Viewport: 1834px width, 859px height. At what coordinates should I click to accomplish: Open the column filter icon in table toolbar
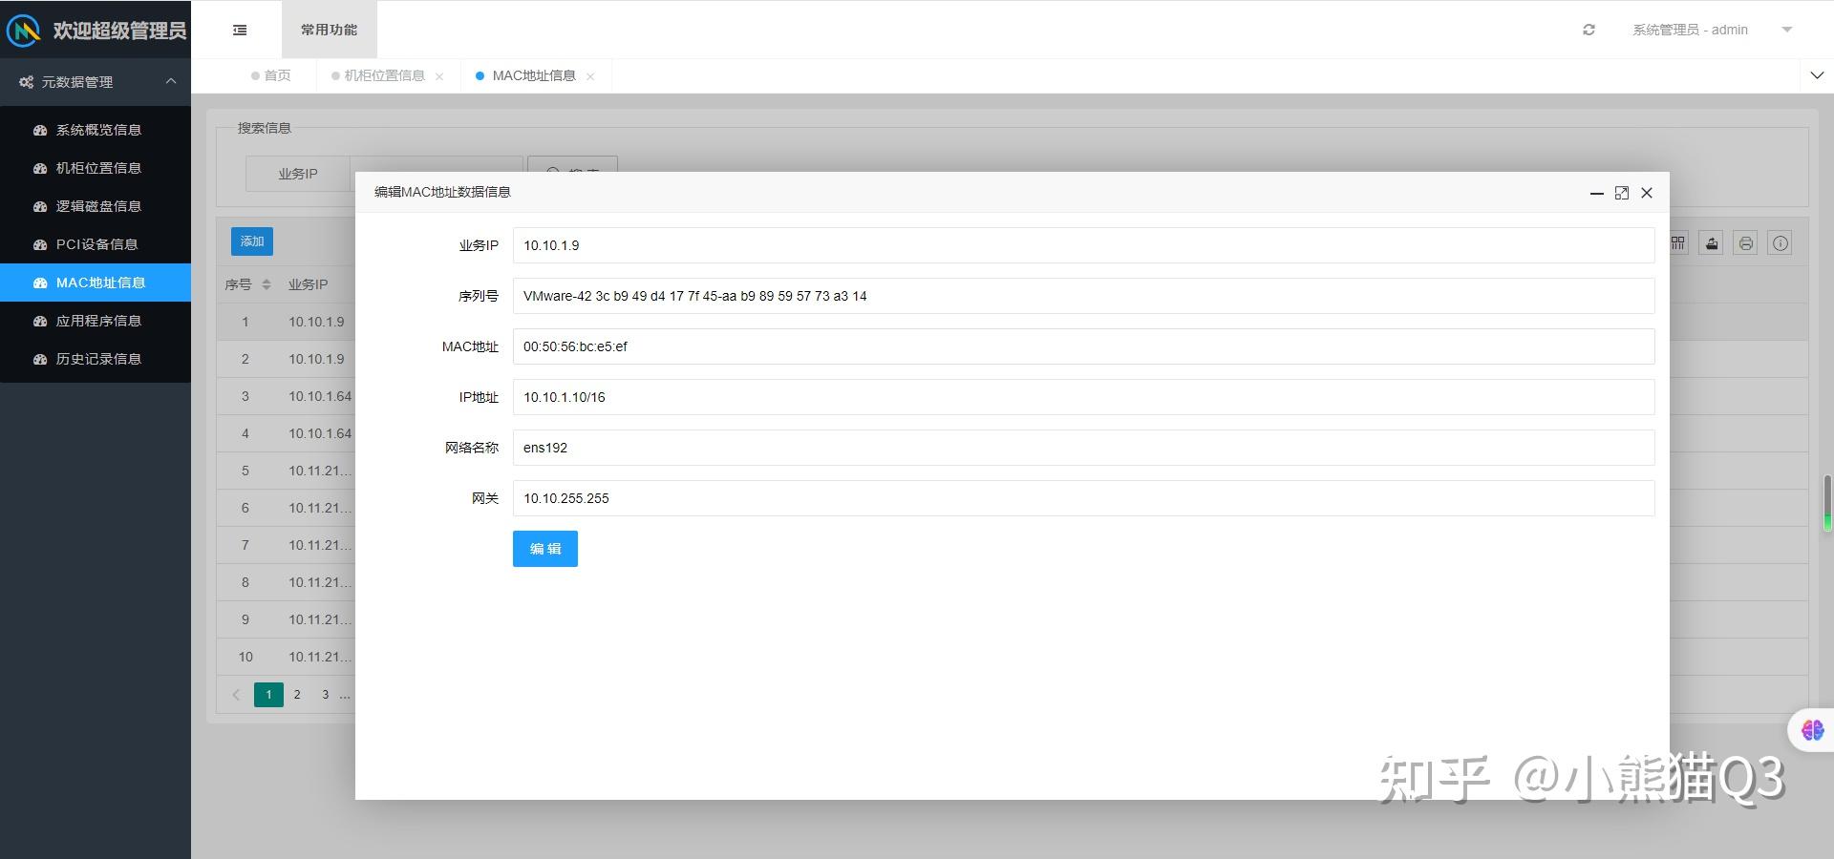pyautogui.click(x=1678, y=243)
